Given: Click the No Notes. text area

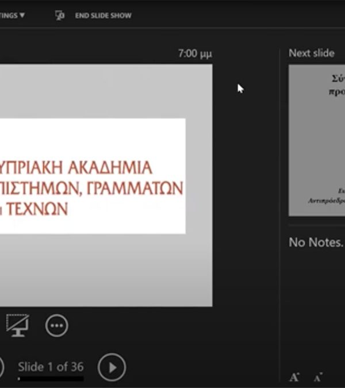Looking at the screenshot, I should [316, 243].
